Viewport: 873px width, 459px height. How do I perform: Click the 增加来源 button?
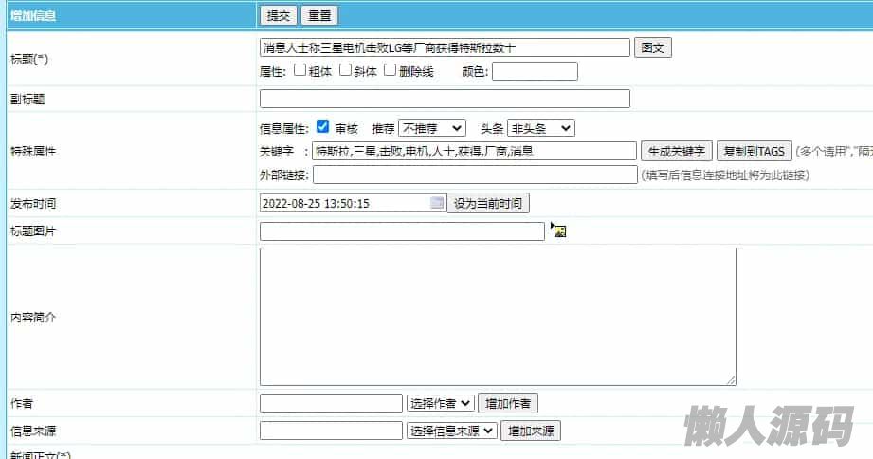coord(531,431)
